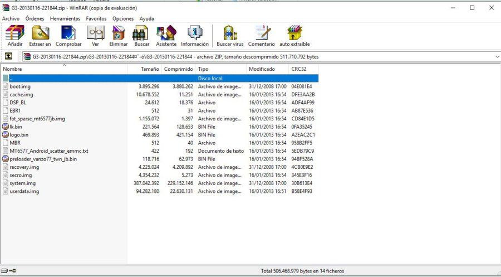
Task: Click the system.img file icon
Action: tap(6, 183)
